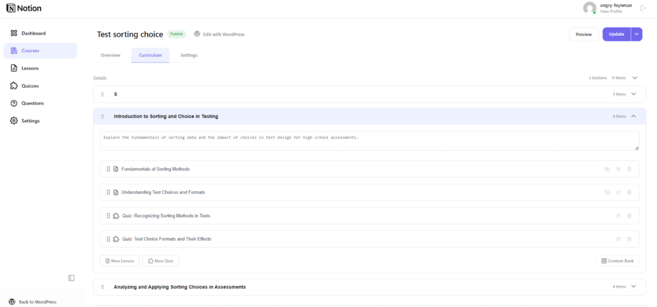The image size is (657, 307).
Task: Click the Preview button
Action: pos(583,34)
